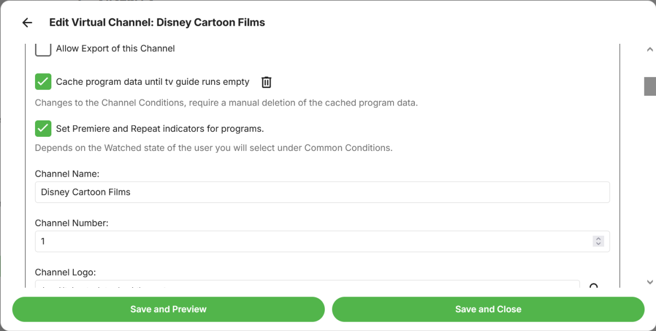Click the 'Cache program data until tv guide runs empty' label
The width and height of the screenshot is (656, 331).
pyautogui.click(x=153, y=82)
